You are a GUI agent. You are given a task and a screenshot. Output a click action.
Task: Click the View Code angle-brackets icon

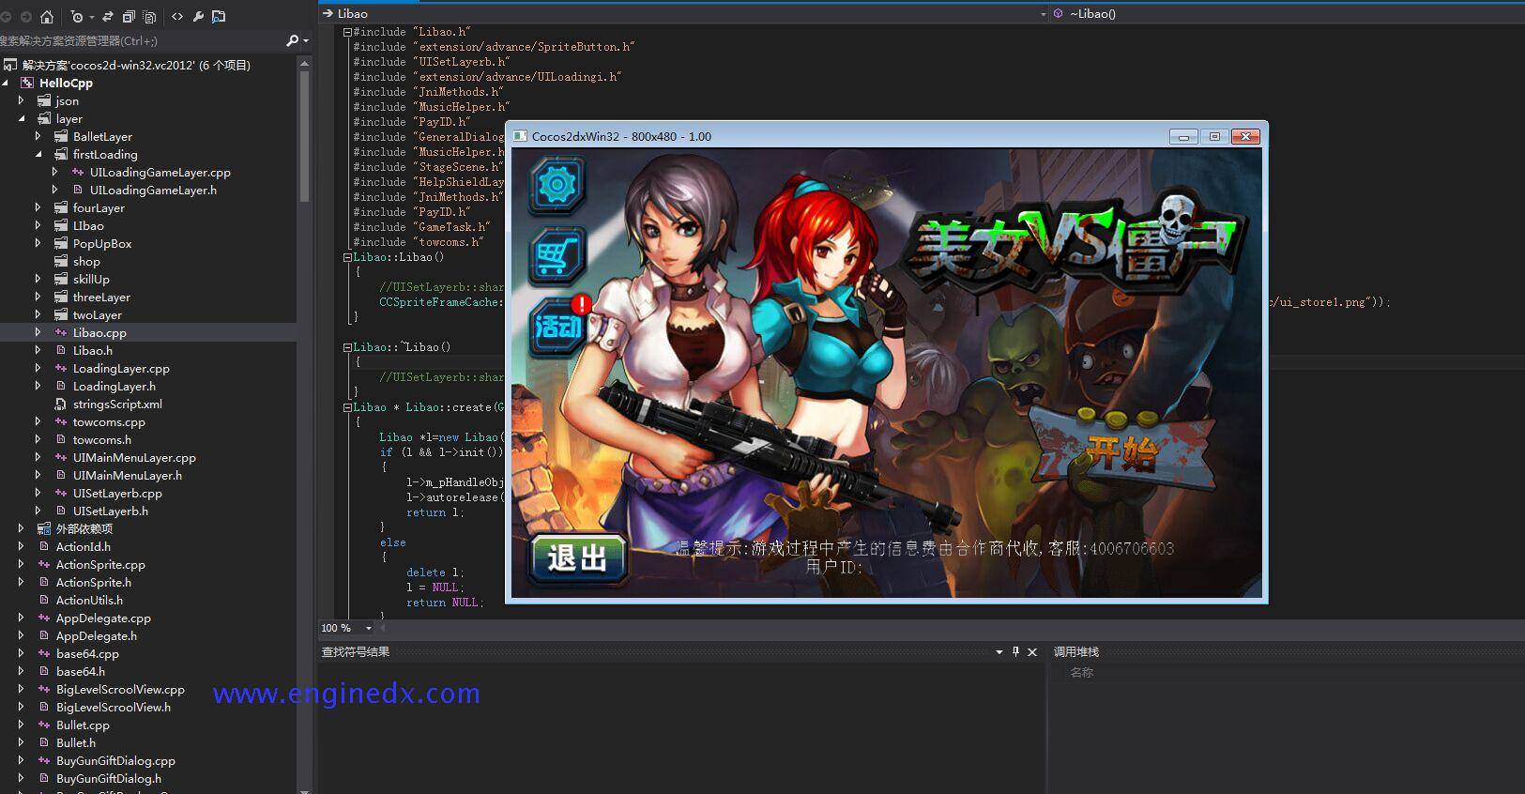click(x=177, y=16)
